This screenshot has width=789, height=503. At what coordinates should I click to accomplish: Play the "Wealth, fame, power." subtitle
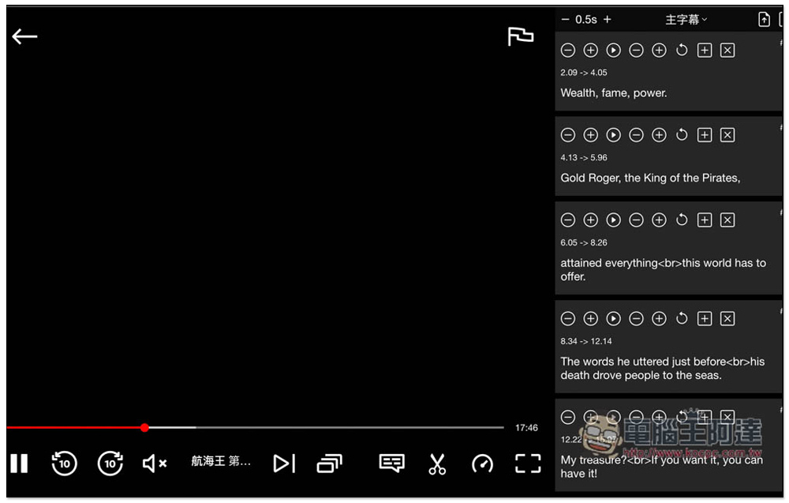tap(613, 51)
